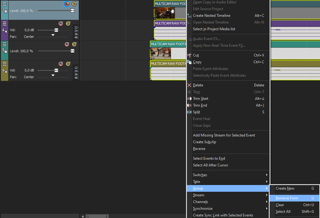Click the Cut scissors icon

[189, 55]
